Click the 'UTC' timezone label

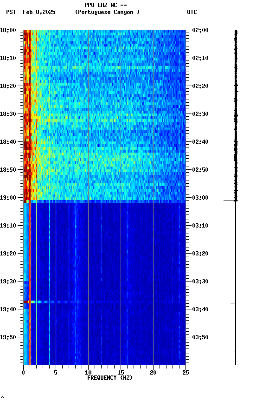pyautogui.click(x=192, y=12)
